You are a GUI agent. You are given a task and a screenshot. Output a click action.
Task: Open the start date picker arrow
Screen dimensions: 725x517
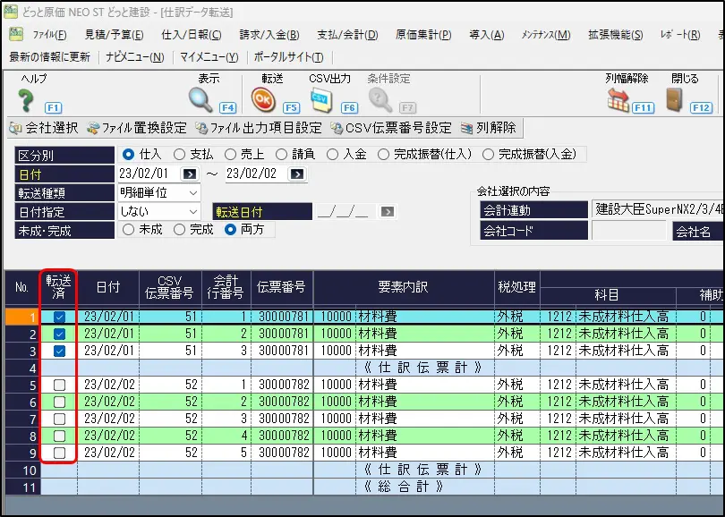point(190,174)
